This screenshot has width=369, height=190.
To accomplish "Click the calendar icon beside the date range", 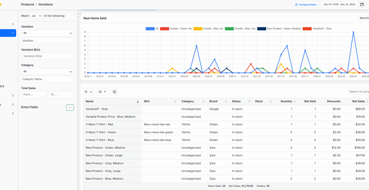I will point(362,5).
